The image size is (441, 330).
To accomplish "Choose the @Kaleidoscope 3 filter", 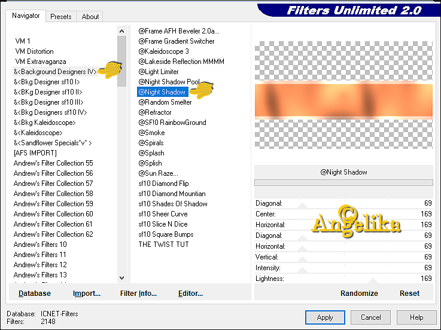I will coord(163,51).
